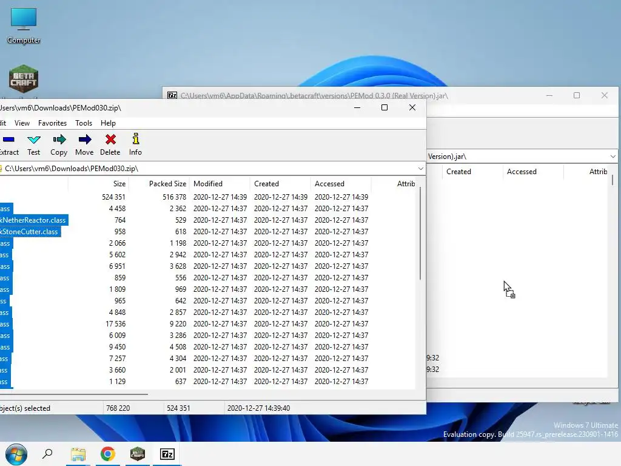The width and height of the screenshot is (621, 466).
Task: Click the 7z icon in jar window title
Action: click(x=172, y=95)
